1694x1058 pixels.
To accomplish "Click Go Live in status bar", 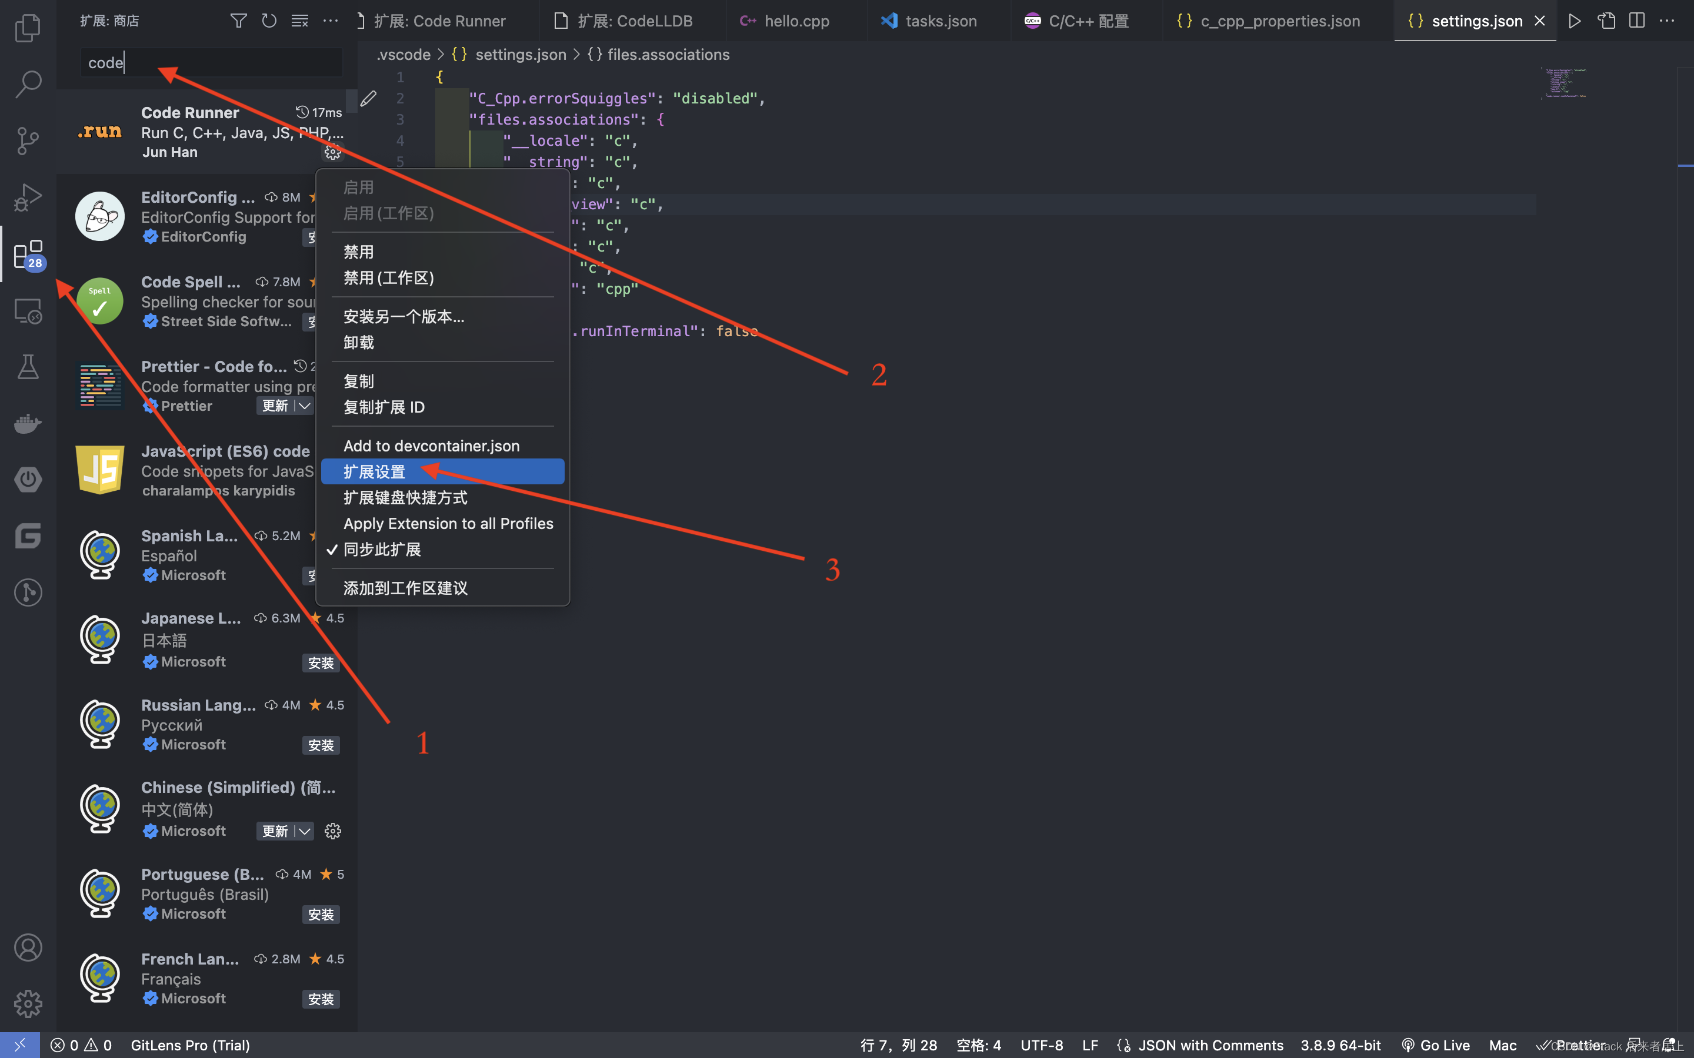I will [1435, 1044].
